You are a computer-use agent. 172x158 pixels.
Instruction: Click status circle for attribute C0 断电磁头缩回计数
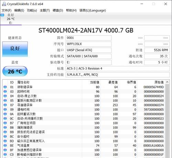click(x=5, y=155)
